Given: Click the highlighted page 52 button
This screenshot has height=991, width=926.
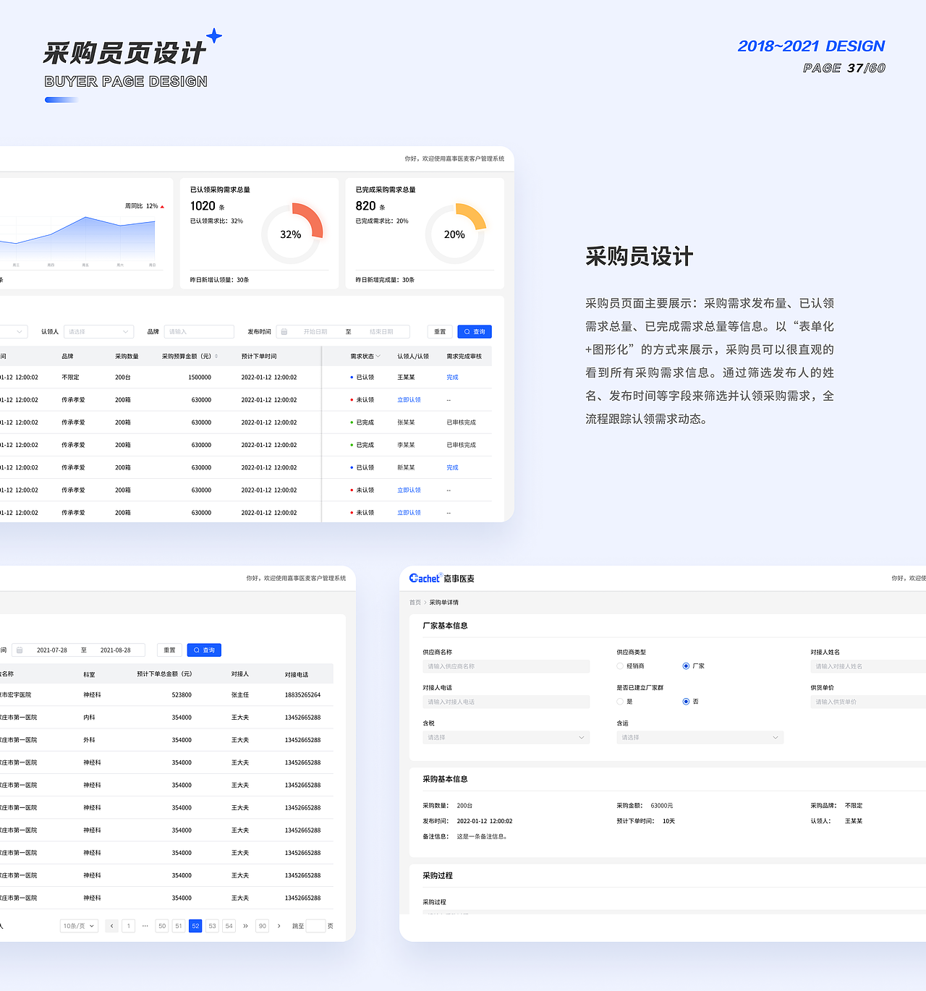Looking at the screenshot, I should click(195, 926).
